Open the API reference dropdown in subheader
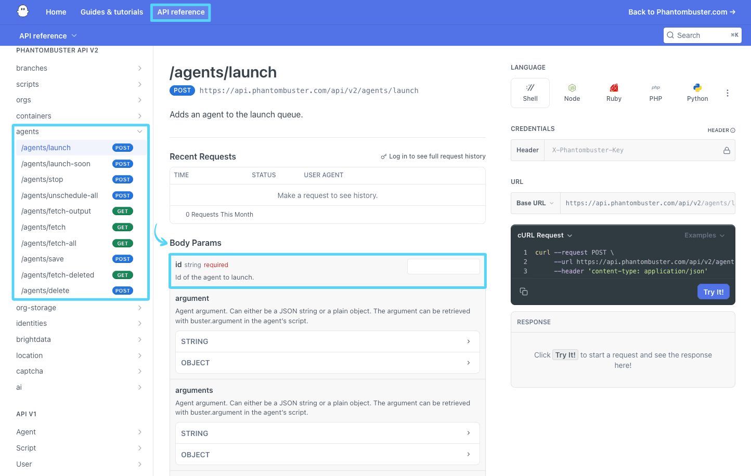 48,36
